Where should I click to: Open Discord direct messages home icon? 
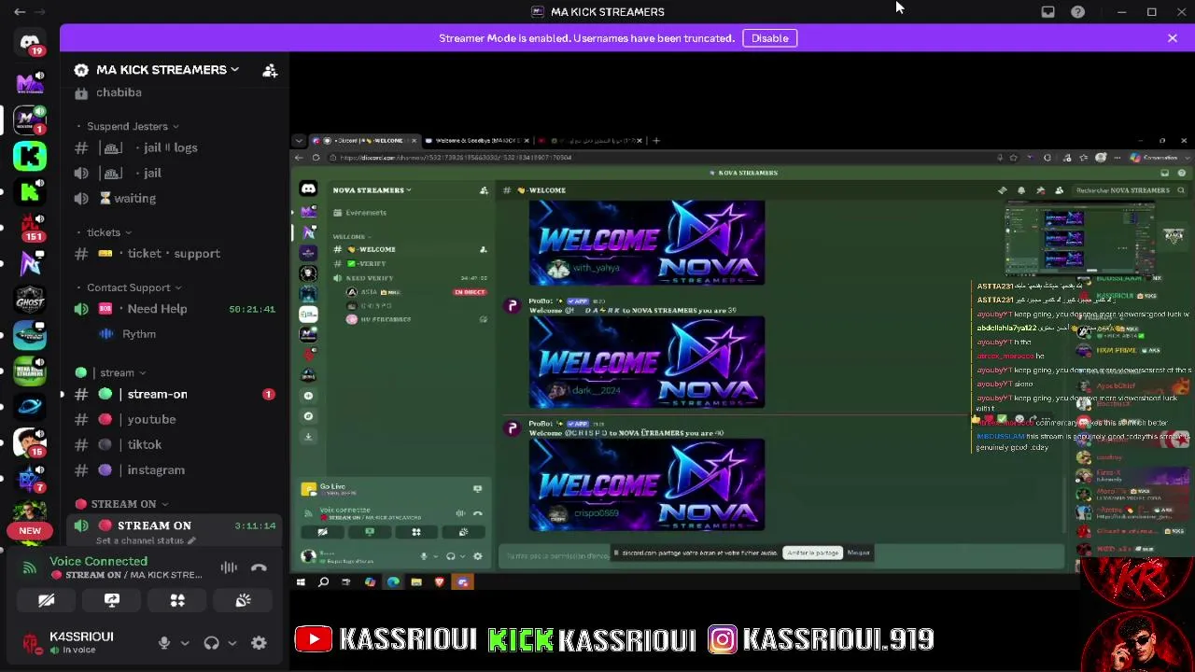tap(30, 43)
